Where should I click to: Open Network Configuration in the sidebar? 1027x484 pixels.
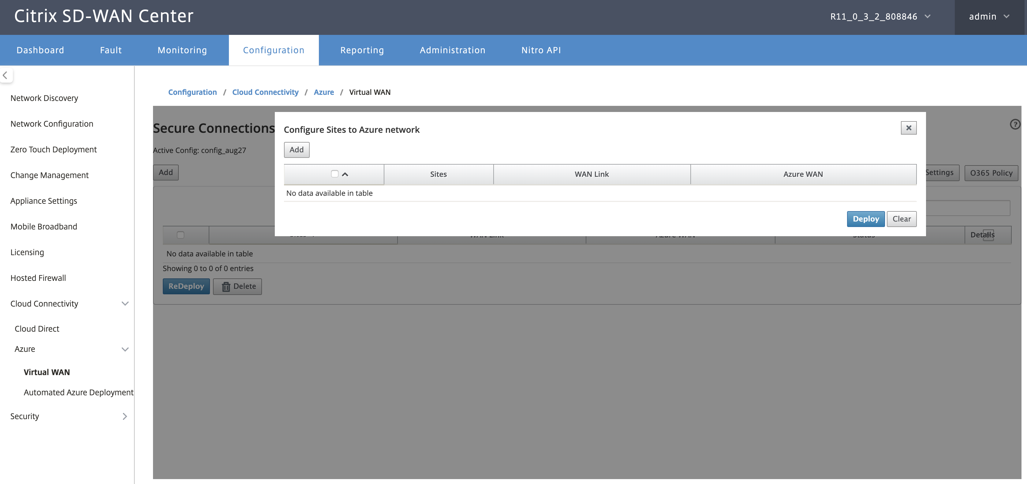pyautogui.click(x=51, y=124)
